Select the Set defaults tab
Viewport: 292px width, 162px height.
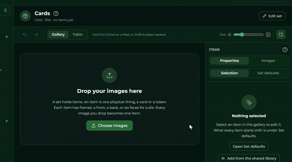click(268, 73)
